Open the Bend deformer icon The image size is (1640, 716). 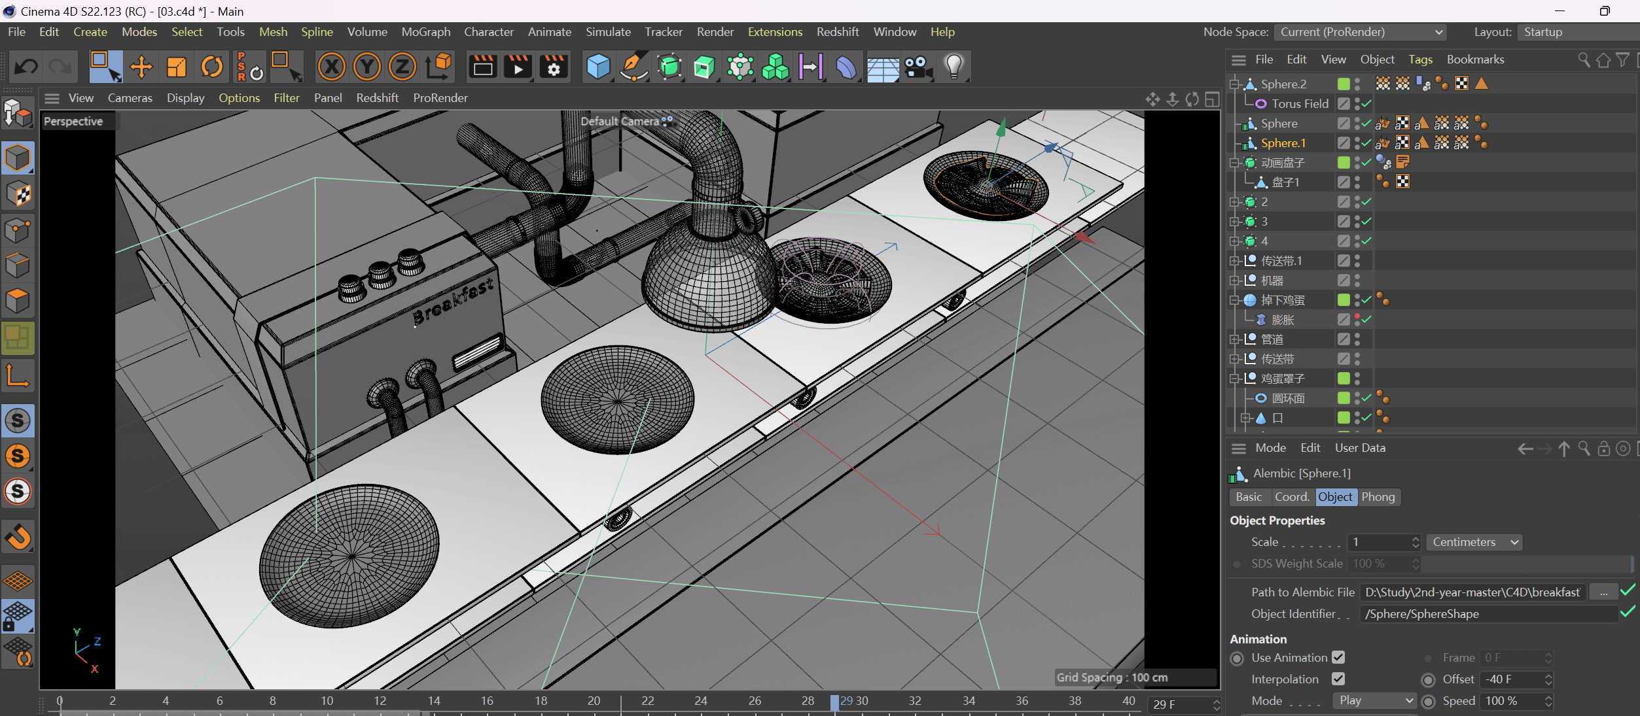click(846, 66)
